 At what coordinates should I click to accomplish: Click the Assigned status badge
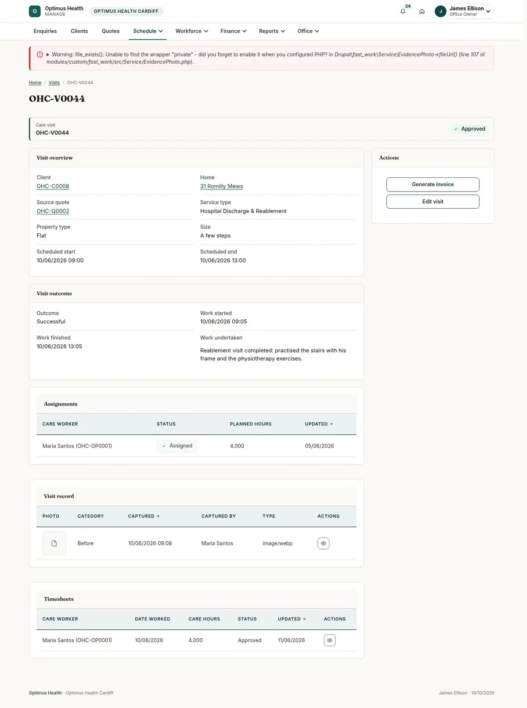pyautogui.click(x=177, y=446)
